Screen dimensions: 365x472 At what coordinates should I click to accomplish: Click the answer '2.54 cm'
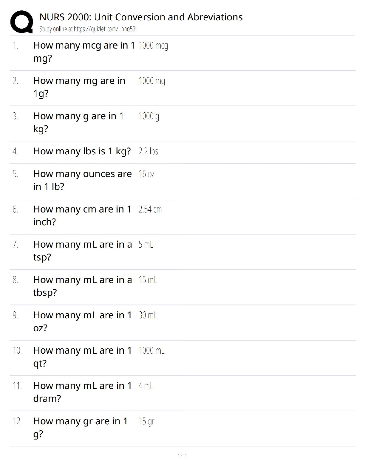click(x=150, y=209)
